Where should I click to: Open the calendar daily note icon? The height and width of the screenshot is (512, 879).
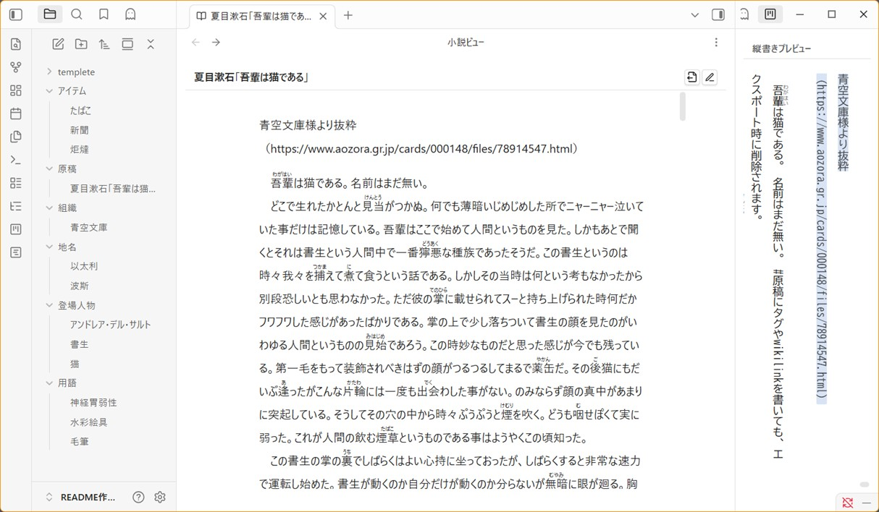click(15, 114)
